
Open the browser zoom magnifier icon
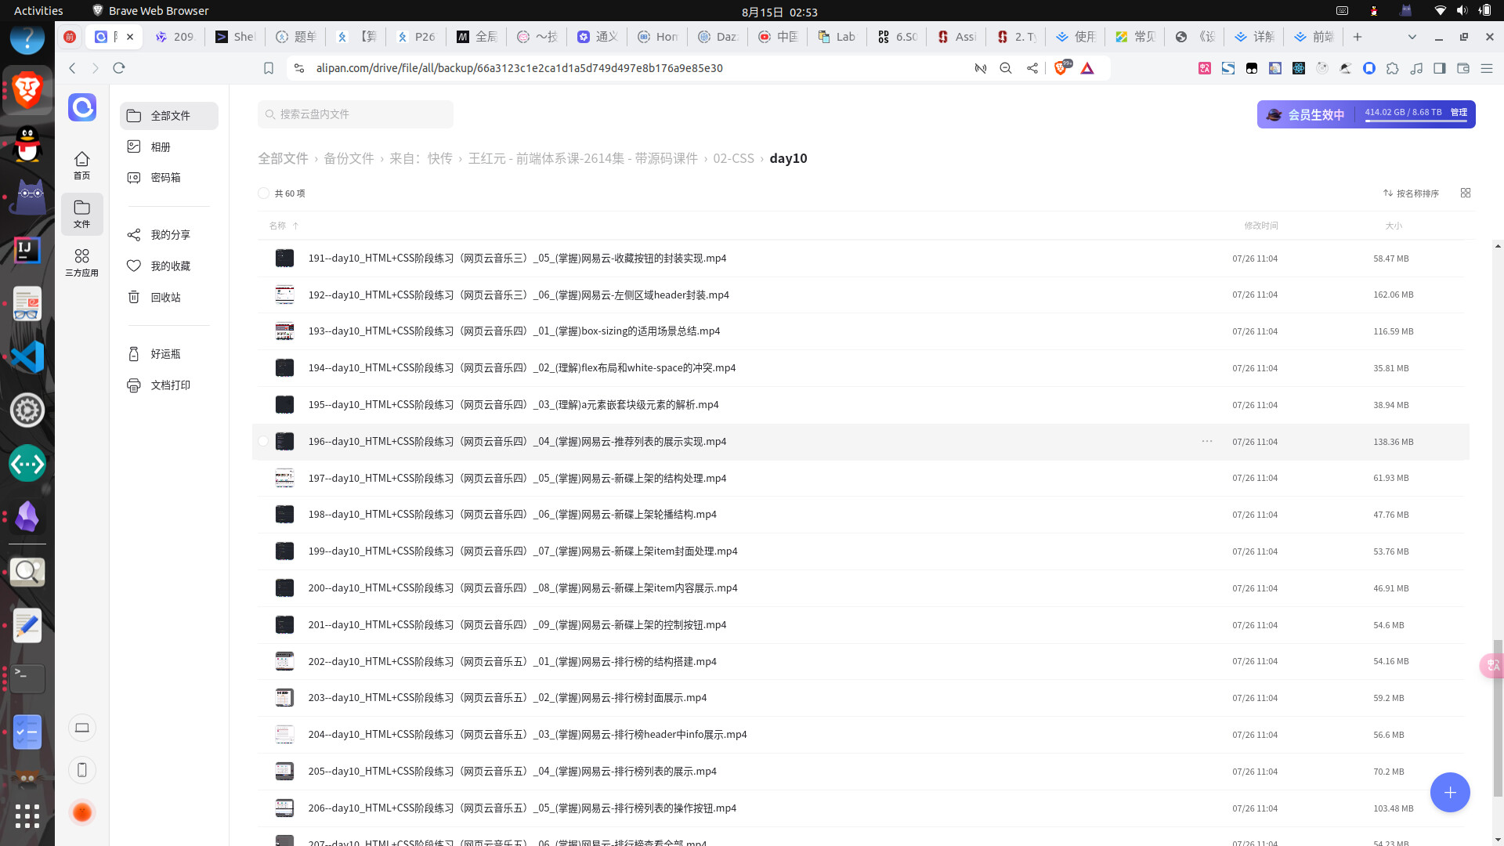[x=1006, y=68]
